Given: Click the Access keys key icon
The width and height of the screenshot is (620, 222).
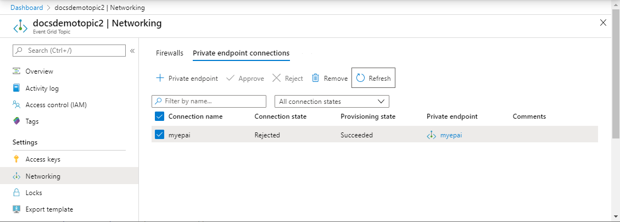Looking at the screenshot, I should pyautogui.click(x=16, y=159).
